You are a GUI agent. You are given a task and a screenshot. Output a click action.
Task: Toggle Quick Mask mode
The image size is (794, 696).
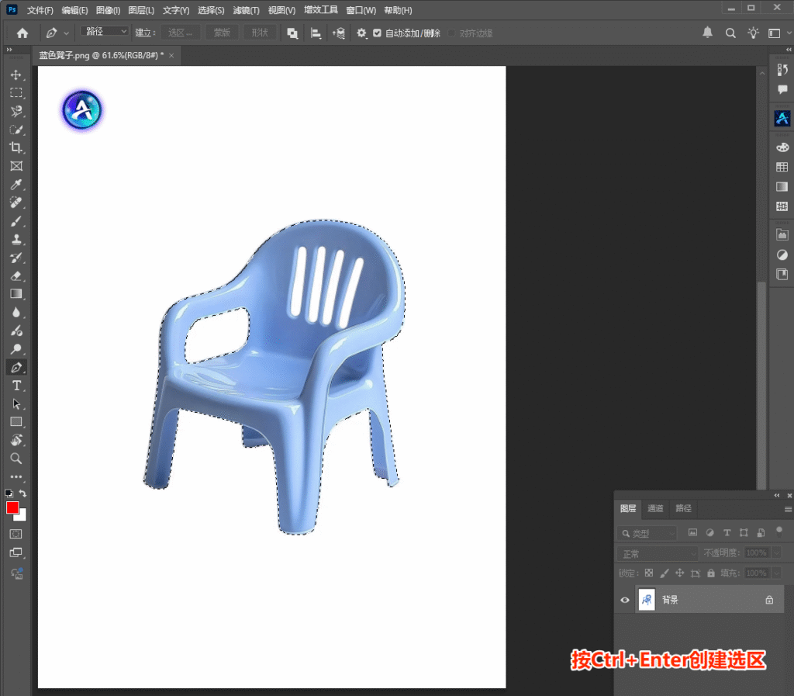[x=16, y=534]
